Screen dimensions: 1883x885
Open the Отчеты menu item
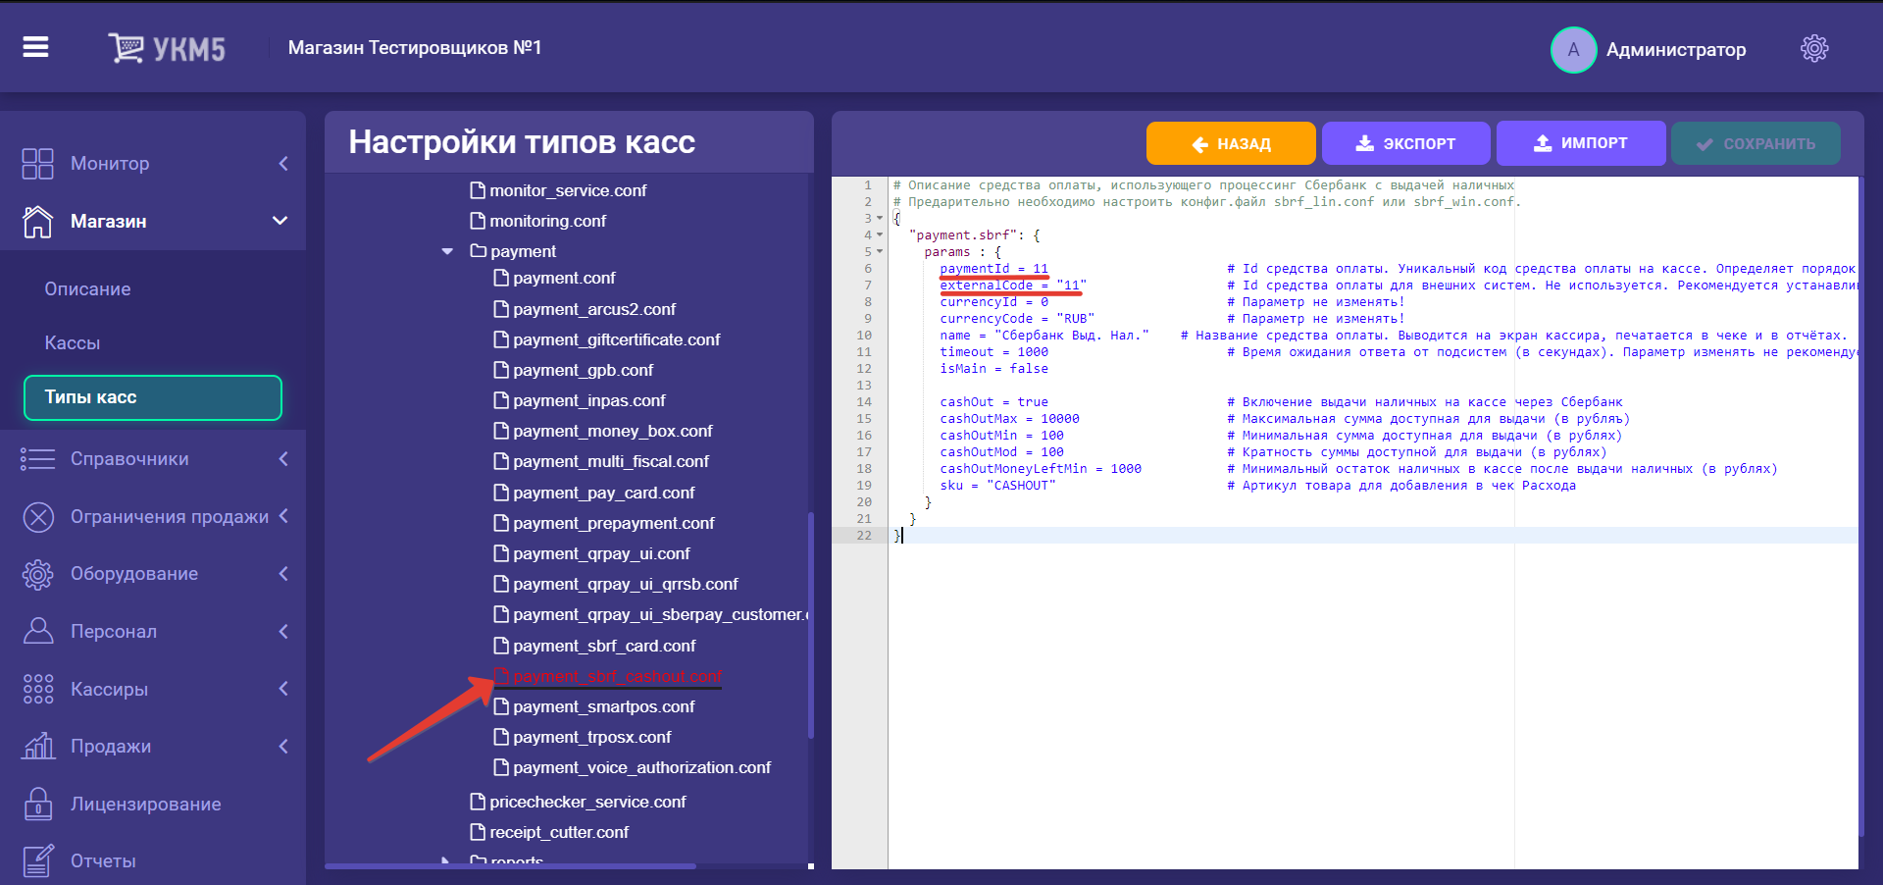103,861
